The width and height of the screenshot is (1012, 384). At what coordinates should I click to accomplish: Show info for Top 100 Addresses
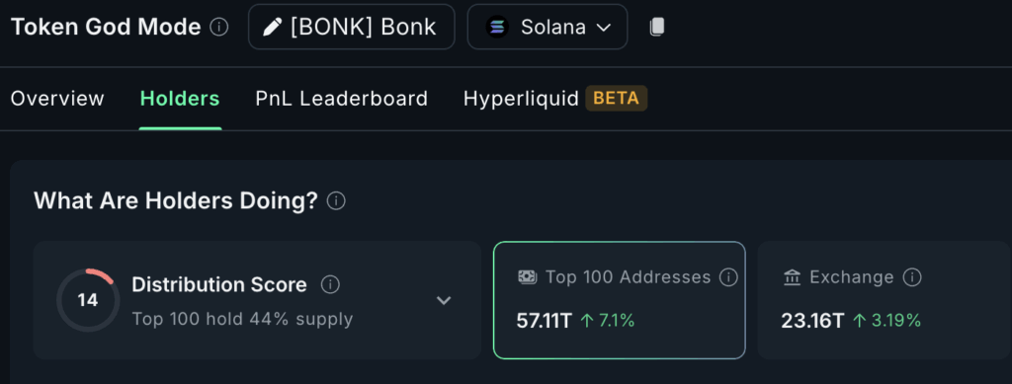click(728, 277)
